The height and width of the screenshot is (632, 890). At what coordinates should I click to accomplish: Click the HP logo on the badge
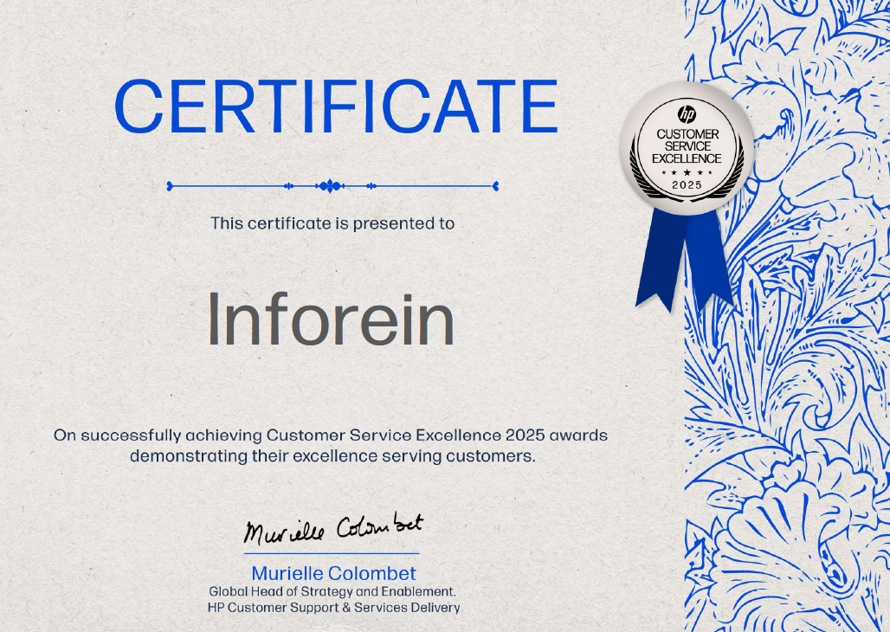pos(687,113)
